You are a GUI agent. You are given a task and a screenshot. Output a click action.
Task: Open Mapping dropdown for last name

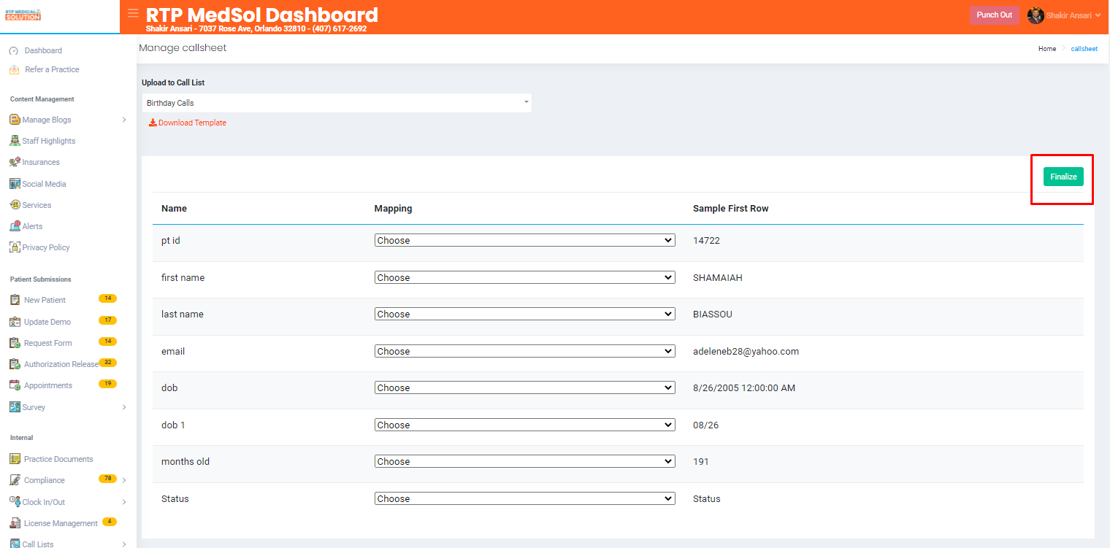tap(524, 314)
